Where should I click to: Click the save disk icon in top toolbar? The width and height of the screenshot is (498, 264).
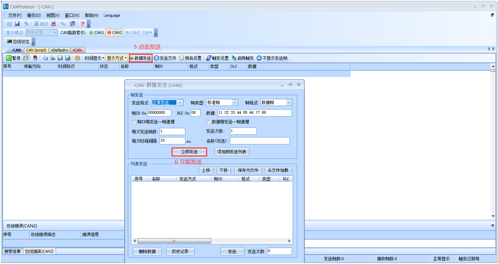click(x=17, y=24)
